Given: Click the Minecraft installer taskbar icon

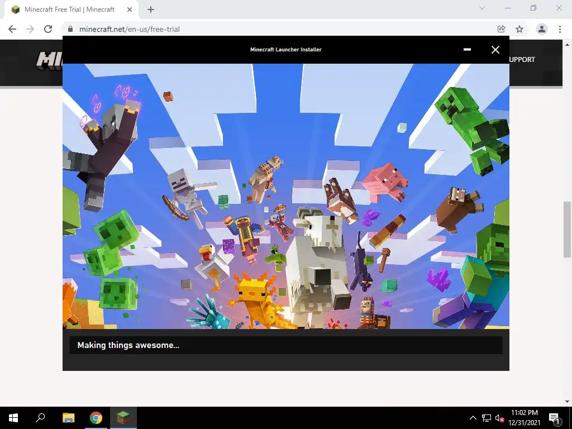Looking at the screenshot, I should tap(123, 418).
